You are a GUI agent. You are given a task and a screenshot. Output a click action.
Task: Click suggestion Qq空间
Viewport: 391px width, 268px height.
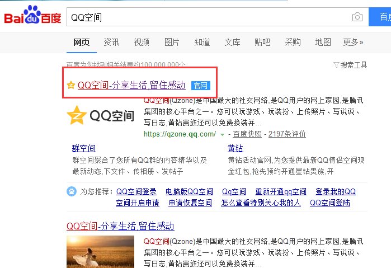pos(234,191)
